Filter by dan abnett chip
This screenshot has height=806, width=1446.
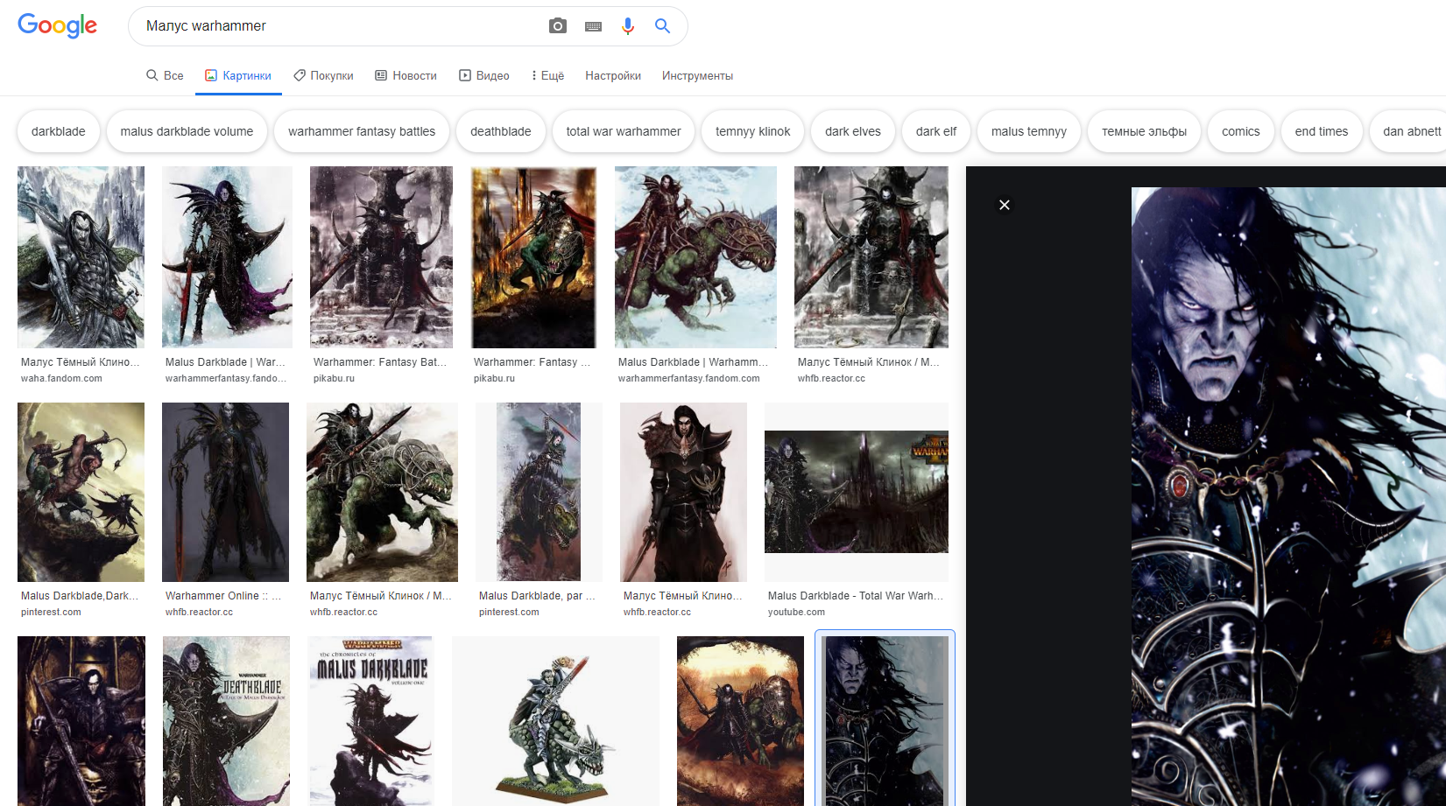pyautogui.click(x=1407, y=131)
